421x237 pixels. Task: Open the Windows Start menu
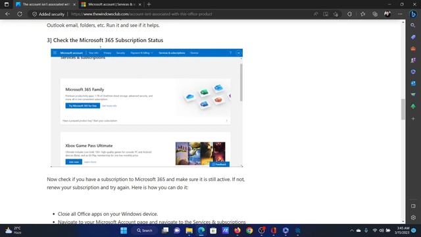coord(124,230)
